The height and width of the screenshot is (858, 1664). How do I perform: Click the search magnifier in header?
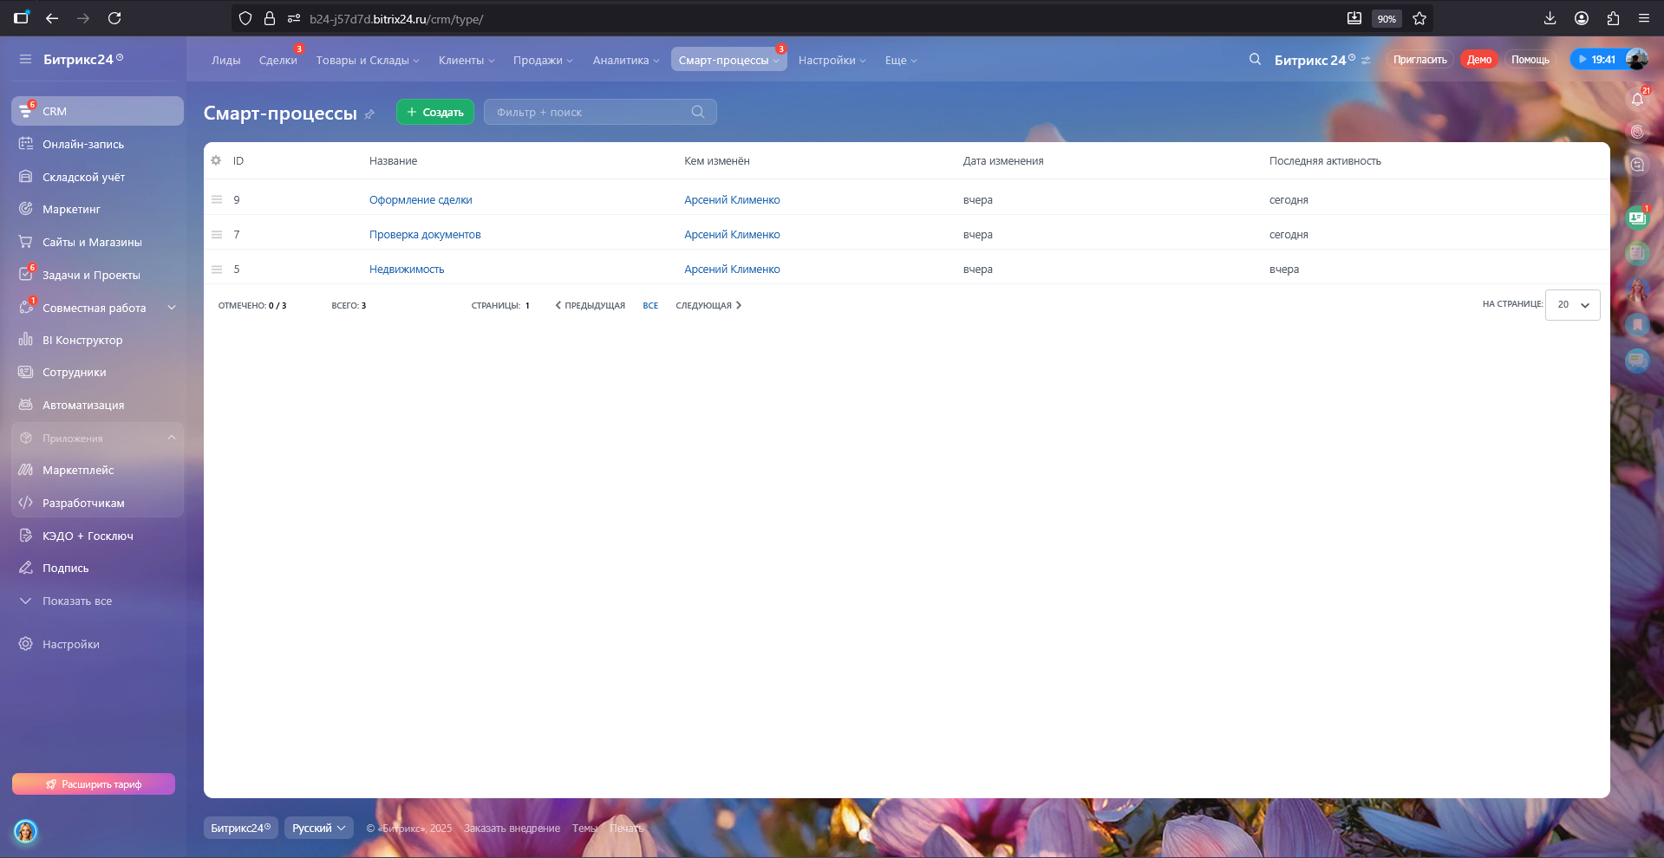(1255, 59)
